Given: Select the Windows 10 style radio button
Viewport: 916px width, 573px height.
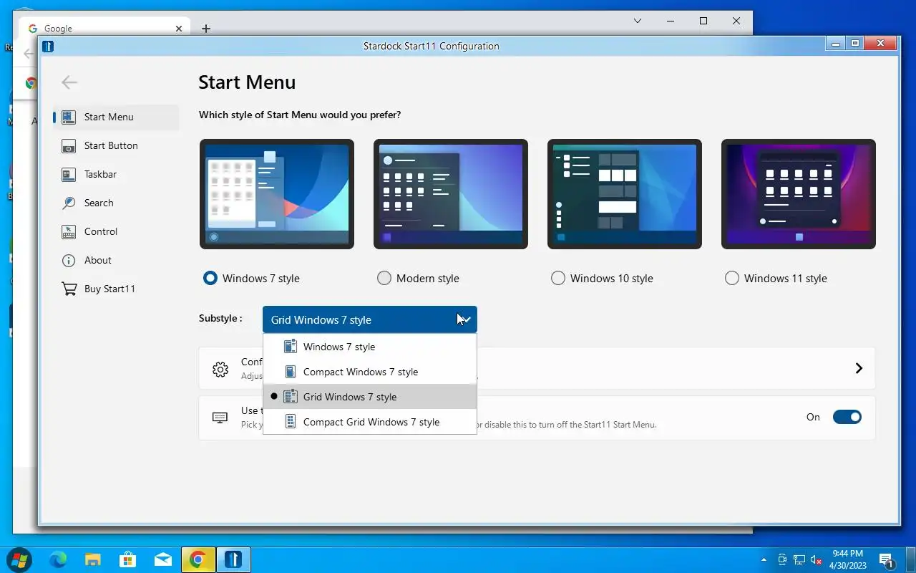Looking at the screenshot, I should pyautogui.click(x=558, y=278).
